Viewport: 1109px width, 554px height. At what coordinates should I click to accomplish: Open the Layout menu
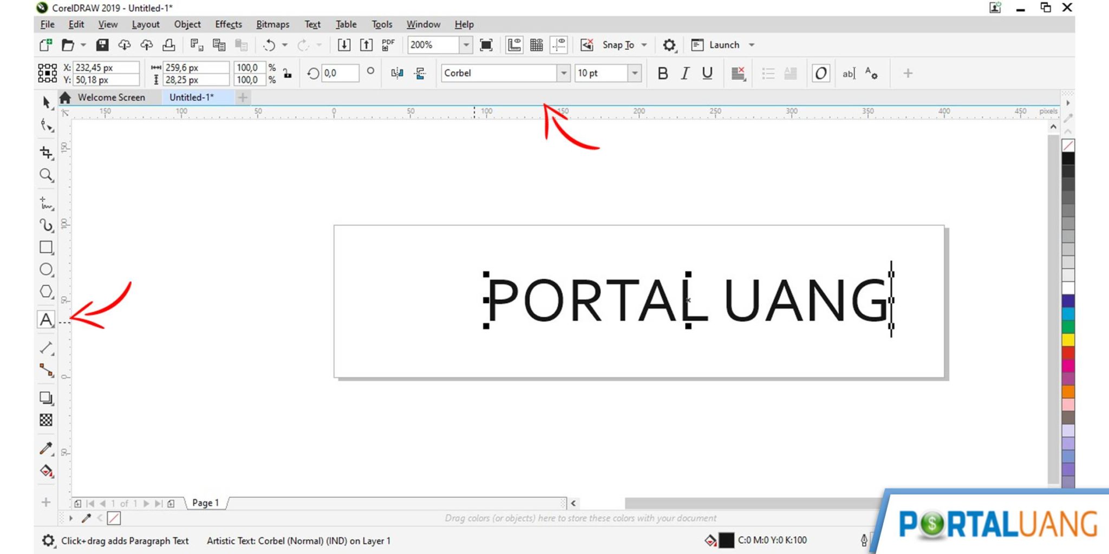pyautogui.click(x=146, y=24)
